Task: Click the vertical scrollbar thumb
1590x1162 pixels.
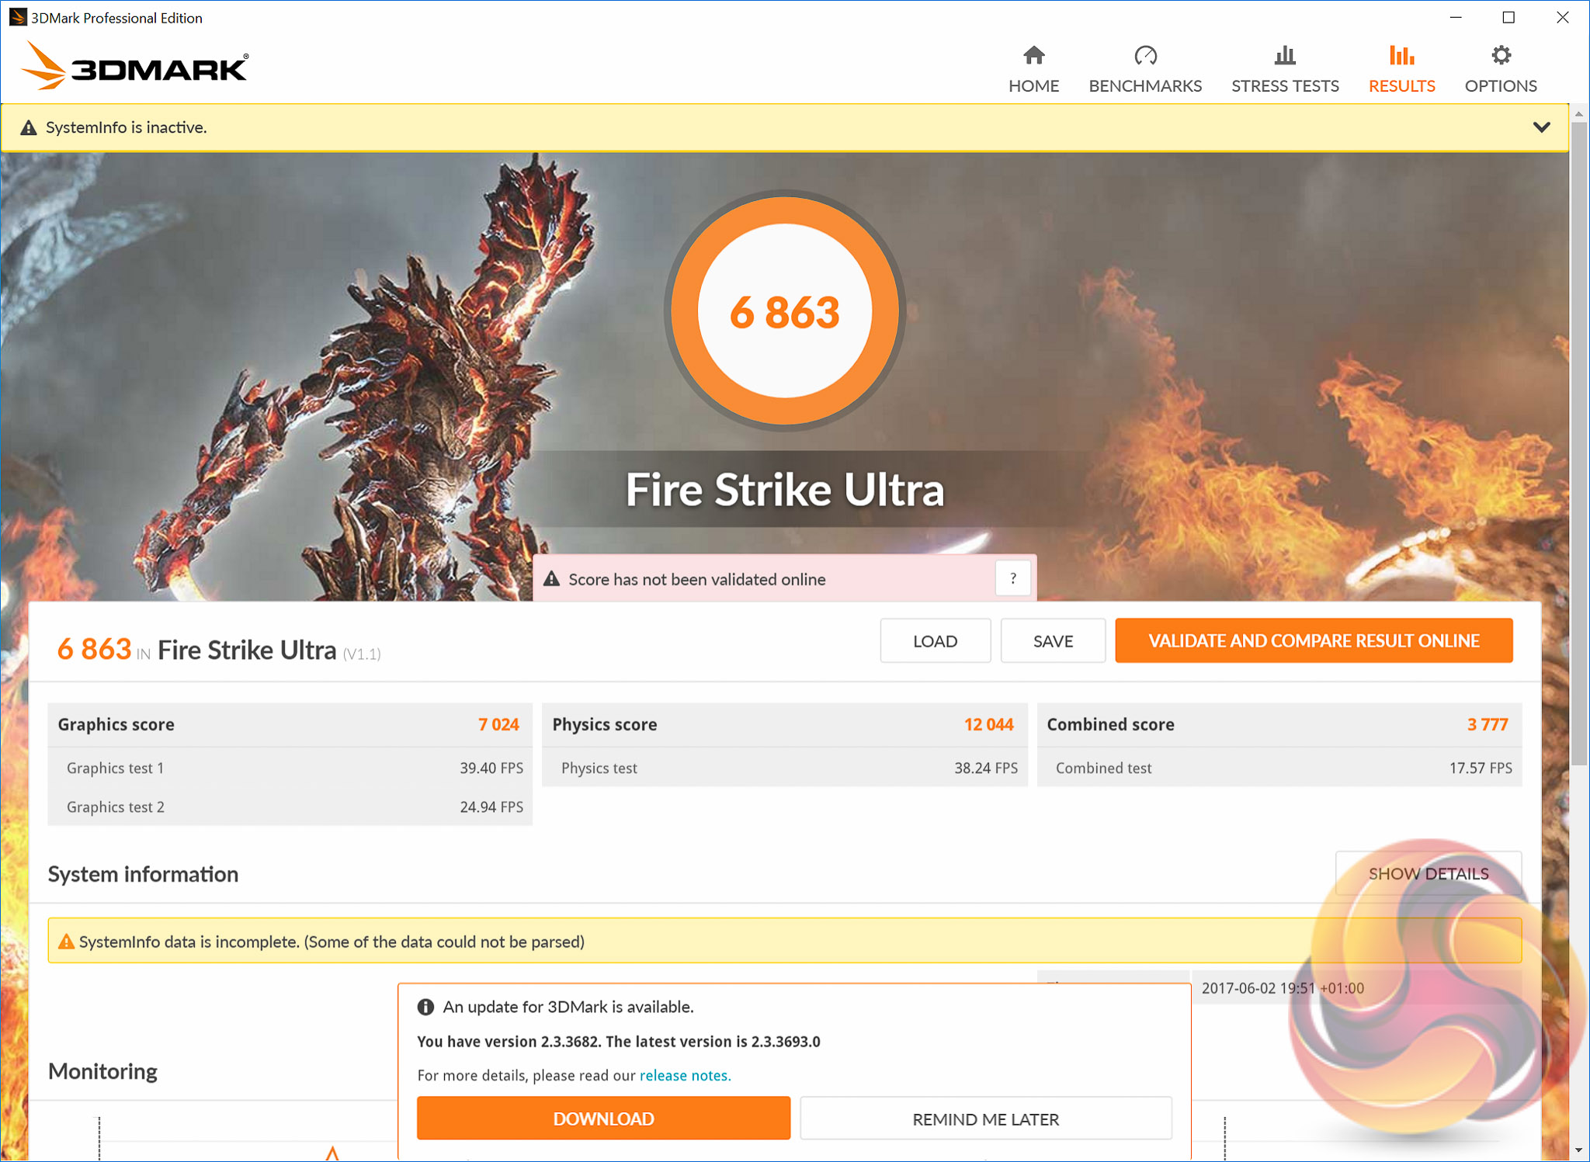Action: [x=1579, y=442]
